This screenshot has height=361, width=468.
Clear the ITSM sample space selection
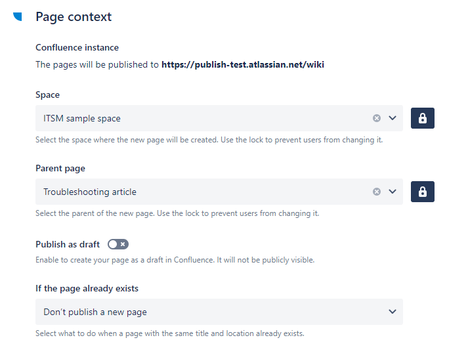tap(377, 118)
